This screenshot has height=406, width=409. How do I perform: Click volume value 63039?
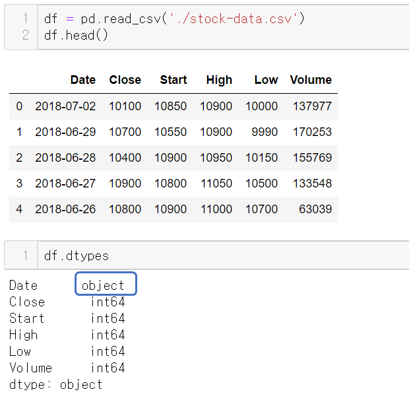315,209
